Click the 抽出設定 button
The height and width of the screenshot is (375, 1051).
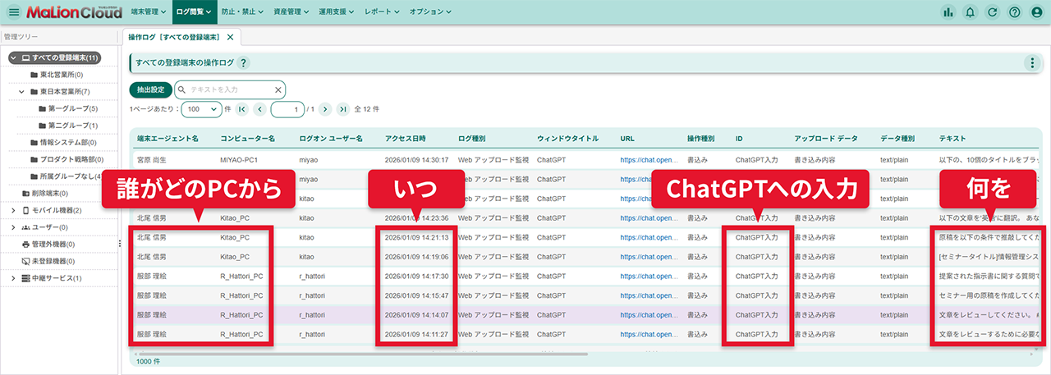[x=150, y=89]
